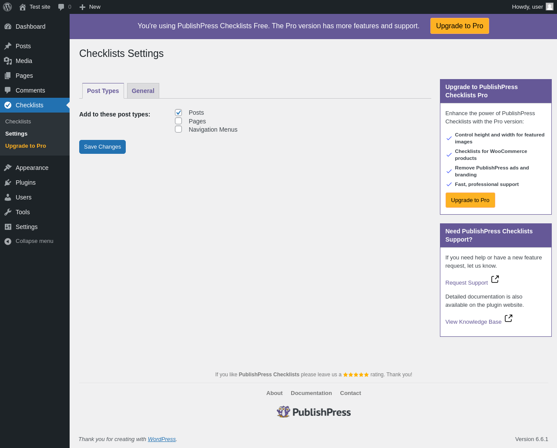The width and height of the screenshot is (557, 448).
Task: Click the Comments speech bubble sidebar icon
Action: (x=8, y=90)
